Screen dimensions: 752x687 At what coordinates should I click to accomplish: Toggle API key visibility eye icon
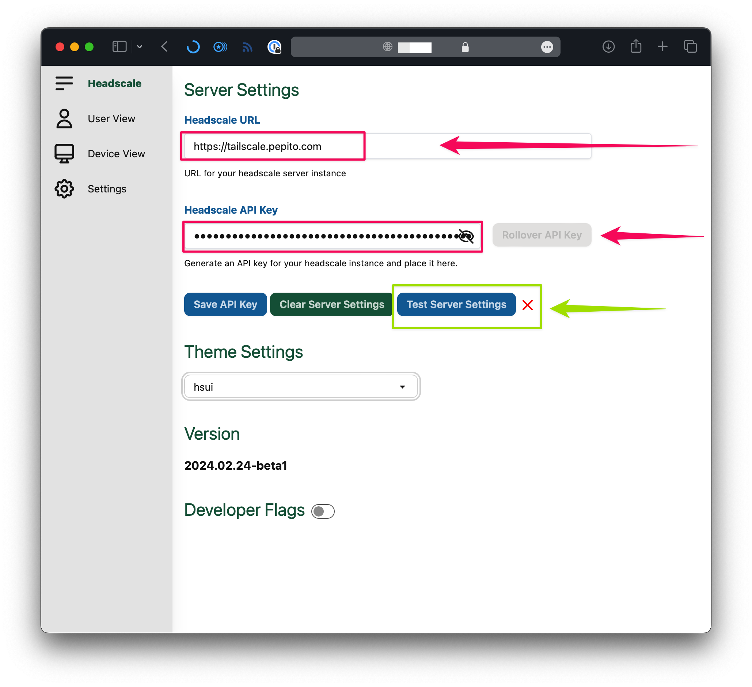tap(466, 236)
